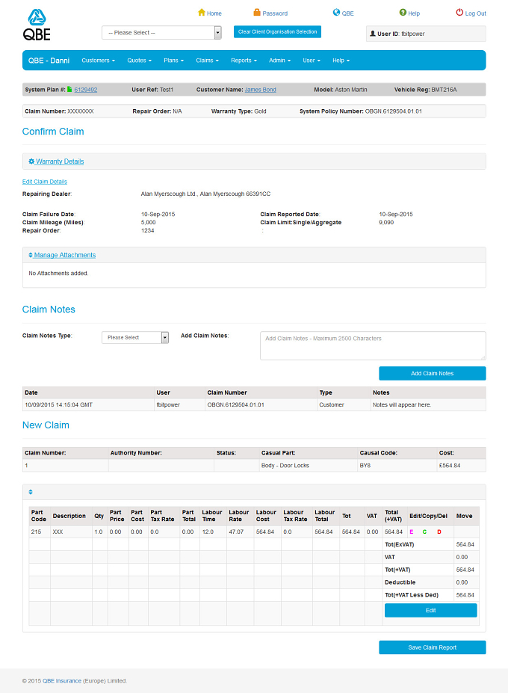This screenshot has height=693, width=508.
Task: Click the green document icon beside System Plan
Action: pos(69,89)
